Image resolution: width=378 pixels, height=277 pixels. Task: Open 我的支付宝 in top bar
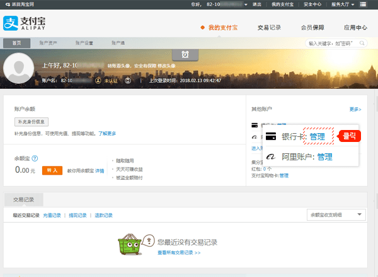(282, 4)
